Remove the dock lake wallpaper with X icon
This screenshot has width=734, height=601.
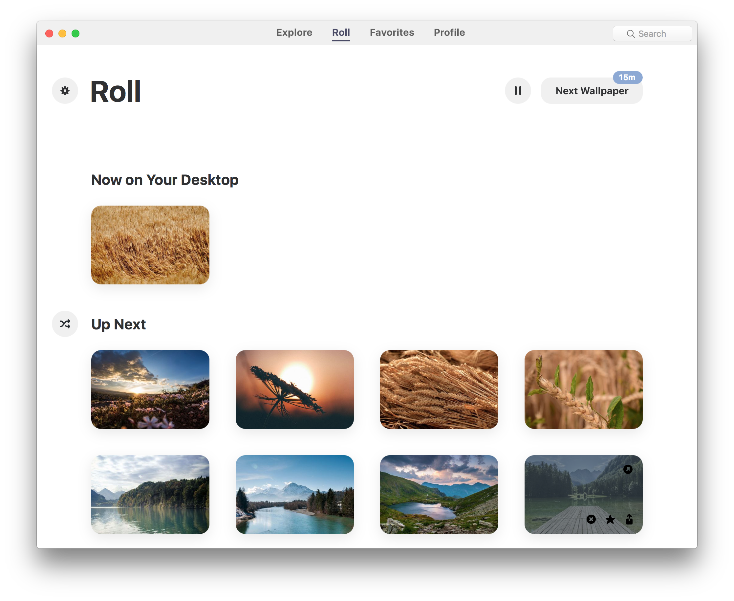tap(591, 519)
